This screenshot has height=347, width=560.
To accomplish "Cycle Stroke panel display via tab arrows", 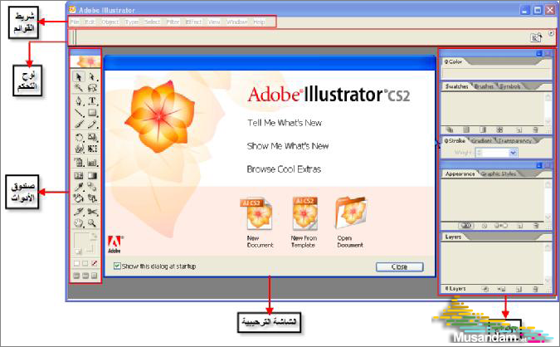I will (446, 141).
